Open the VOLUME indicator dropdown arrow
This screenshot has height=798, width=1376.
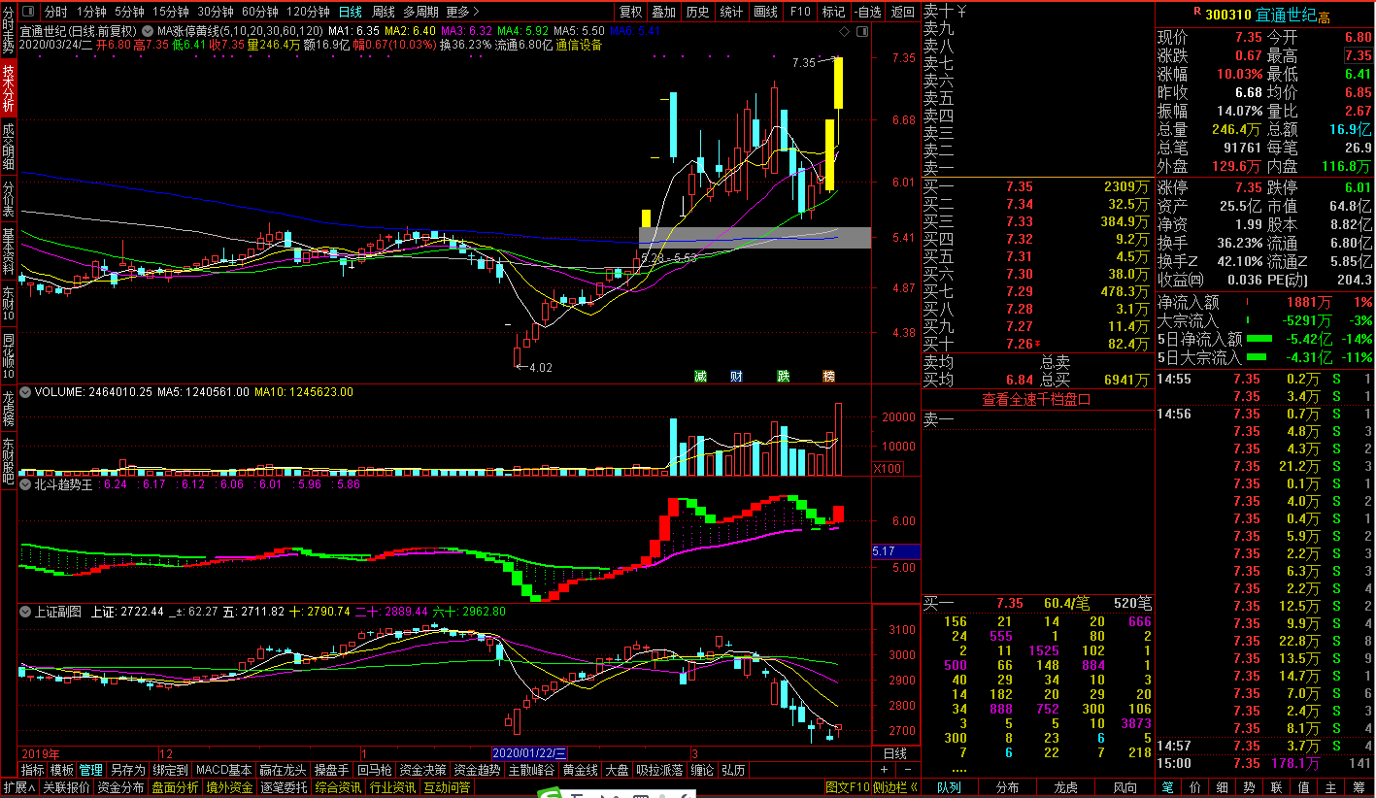(x=25, y=392)
